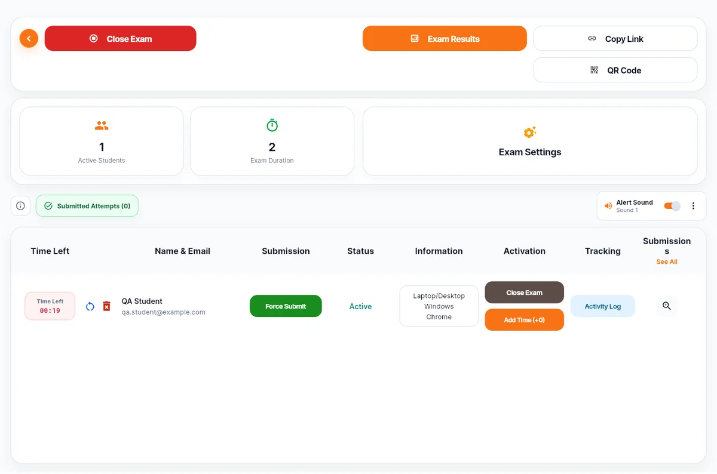View Submitted Attempts (0)
The height and width of the screenshot is (474, 717).
(87, 206)
